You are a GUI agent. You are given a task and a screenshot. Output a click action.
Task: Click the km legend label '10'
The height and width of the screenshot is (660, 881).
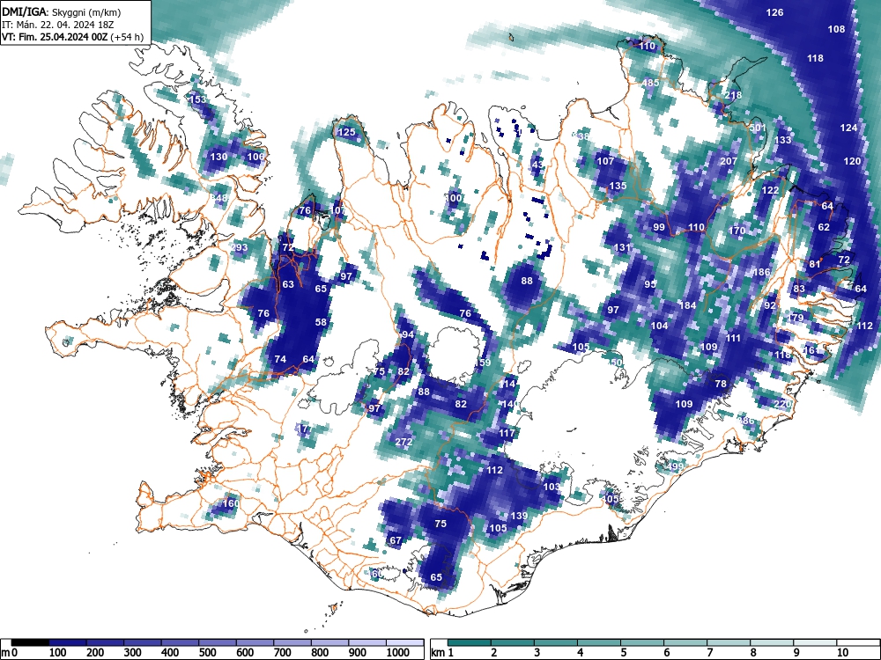842,652
